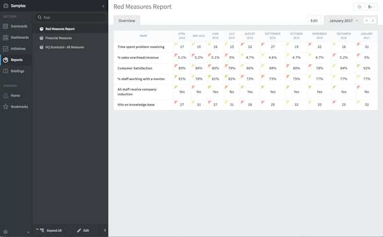Click the NAME column header
The width and height of the screenshot is (383, 237).
(x=144, y=36)
